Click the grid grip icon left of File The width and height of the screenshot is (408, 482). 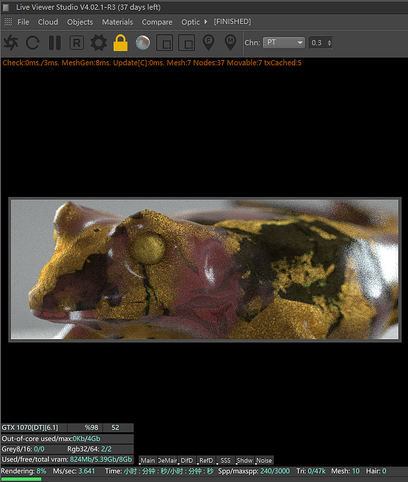[8, 21]
